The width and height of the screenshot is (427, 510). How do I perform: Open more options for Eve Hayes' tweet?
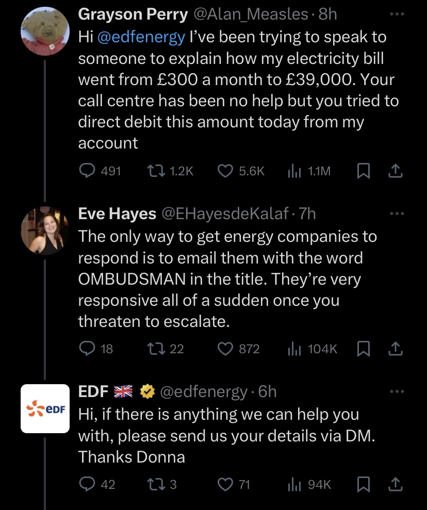point(395,213)
